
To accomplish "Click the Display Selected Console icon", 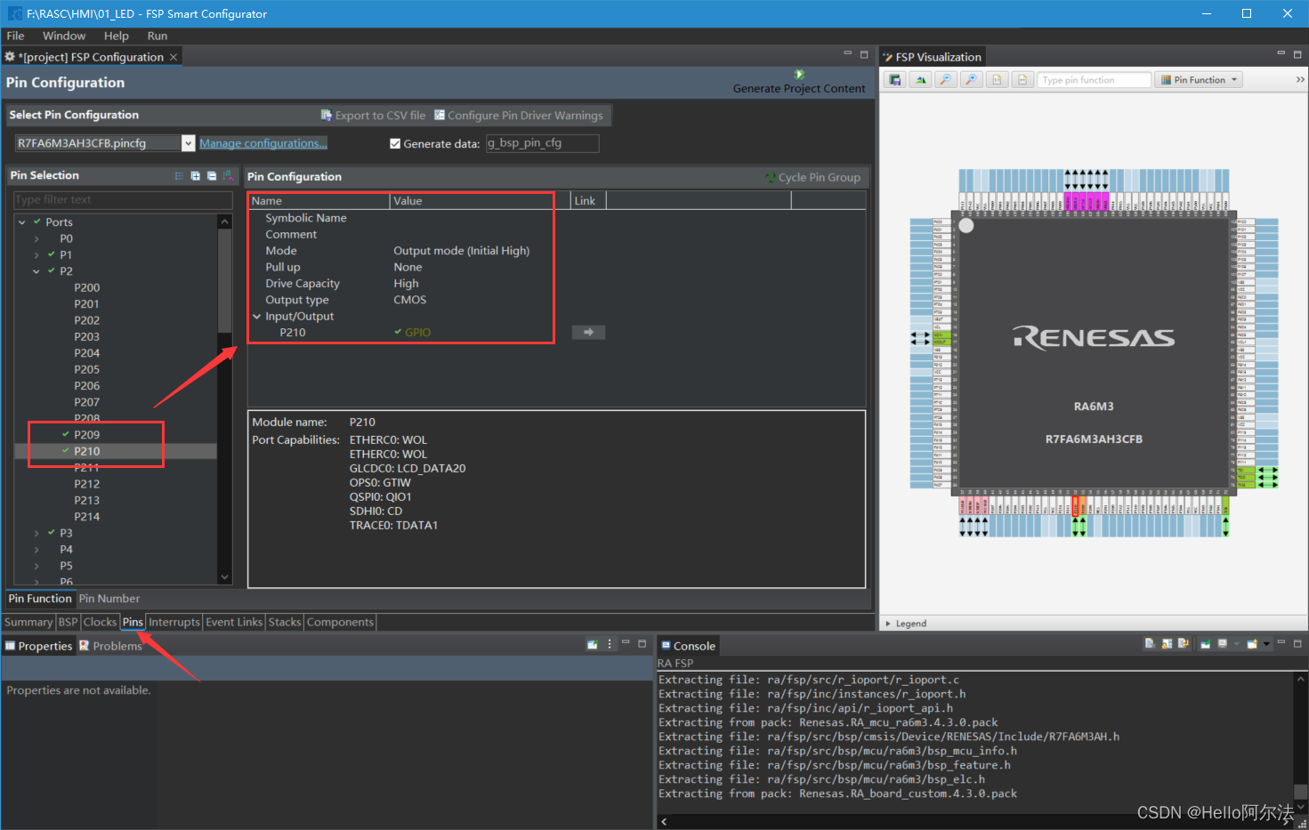I will click(x=1223, y=643).
